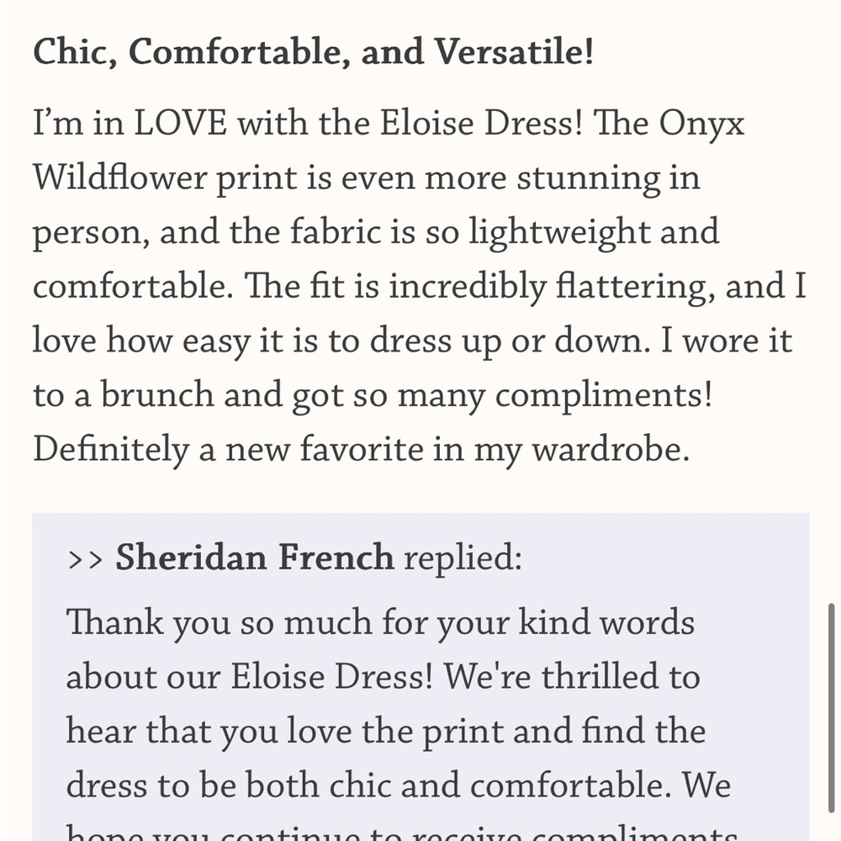The height and width of the screenshot is (841, 841).
Task: Click the word "Wildflower" in the review
Action: [119, 177]
